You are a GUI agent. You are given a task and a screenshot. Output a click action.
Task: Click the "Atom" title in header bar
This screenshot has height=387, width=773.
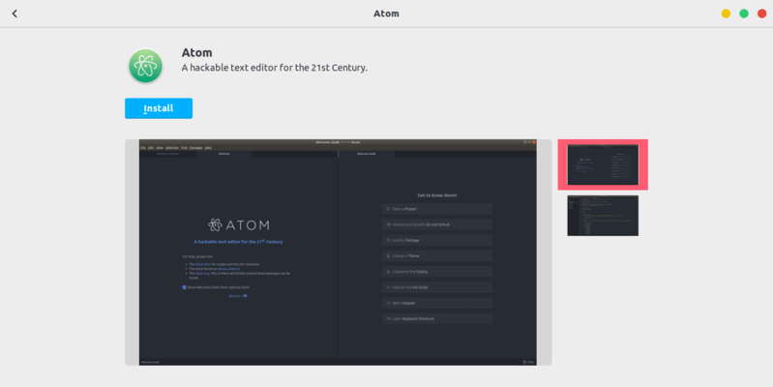[x=386, y=14]
